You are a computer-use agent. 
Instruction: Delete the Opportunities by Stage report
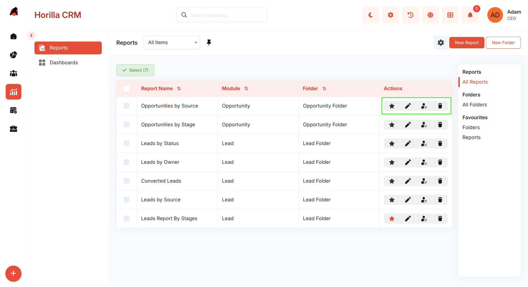tap(440, 125)
